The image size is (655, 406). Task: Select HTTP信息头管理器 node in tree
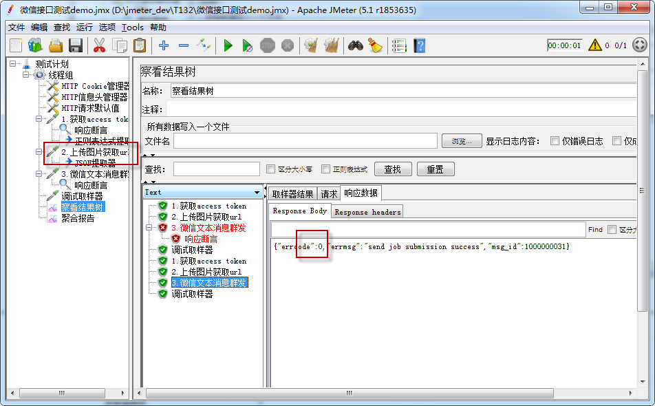[x=94, y=97]
